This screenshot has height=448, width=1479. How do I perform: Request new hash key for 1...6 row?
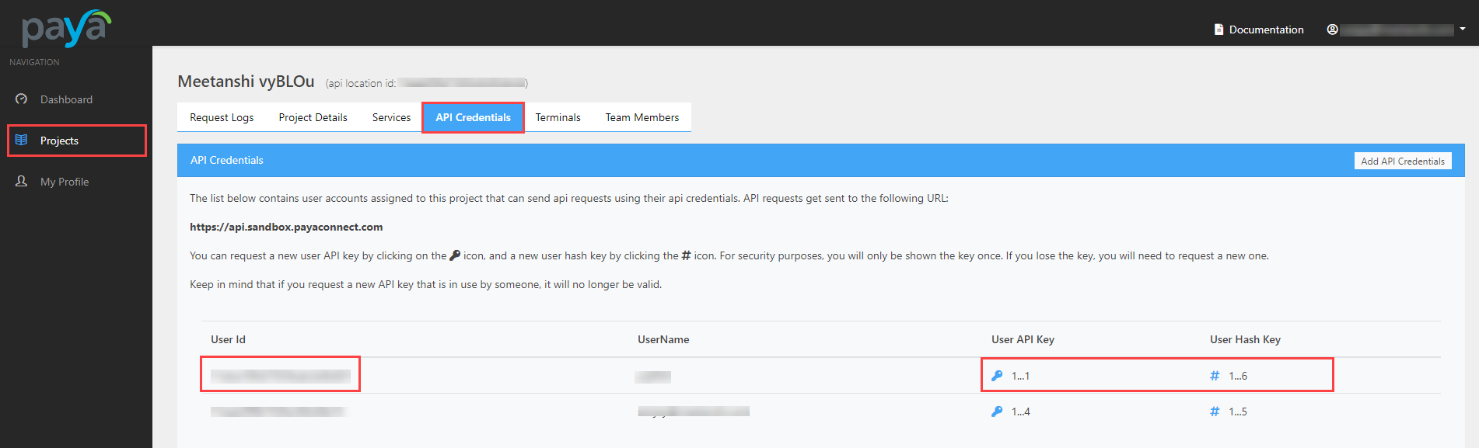[1215, 376]
